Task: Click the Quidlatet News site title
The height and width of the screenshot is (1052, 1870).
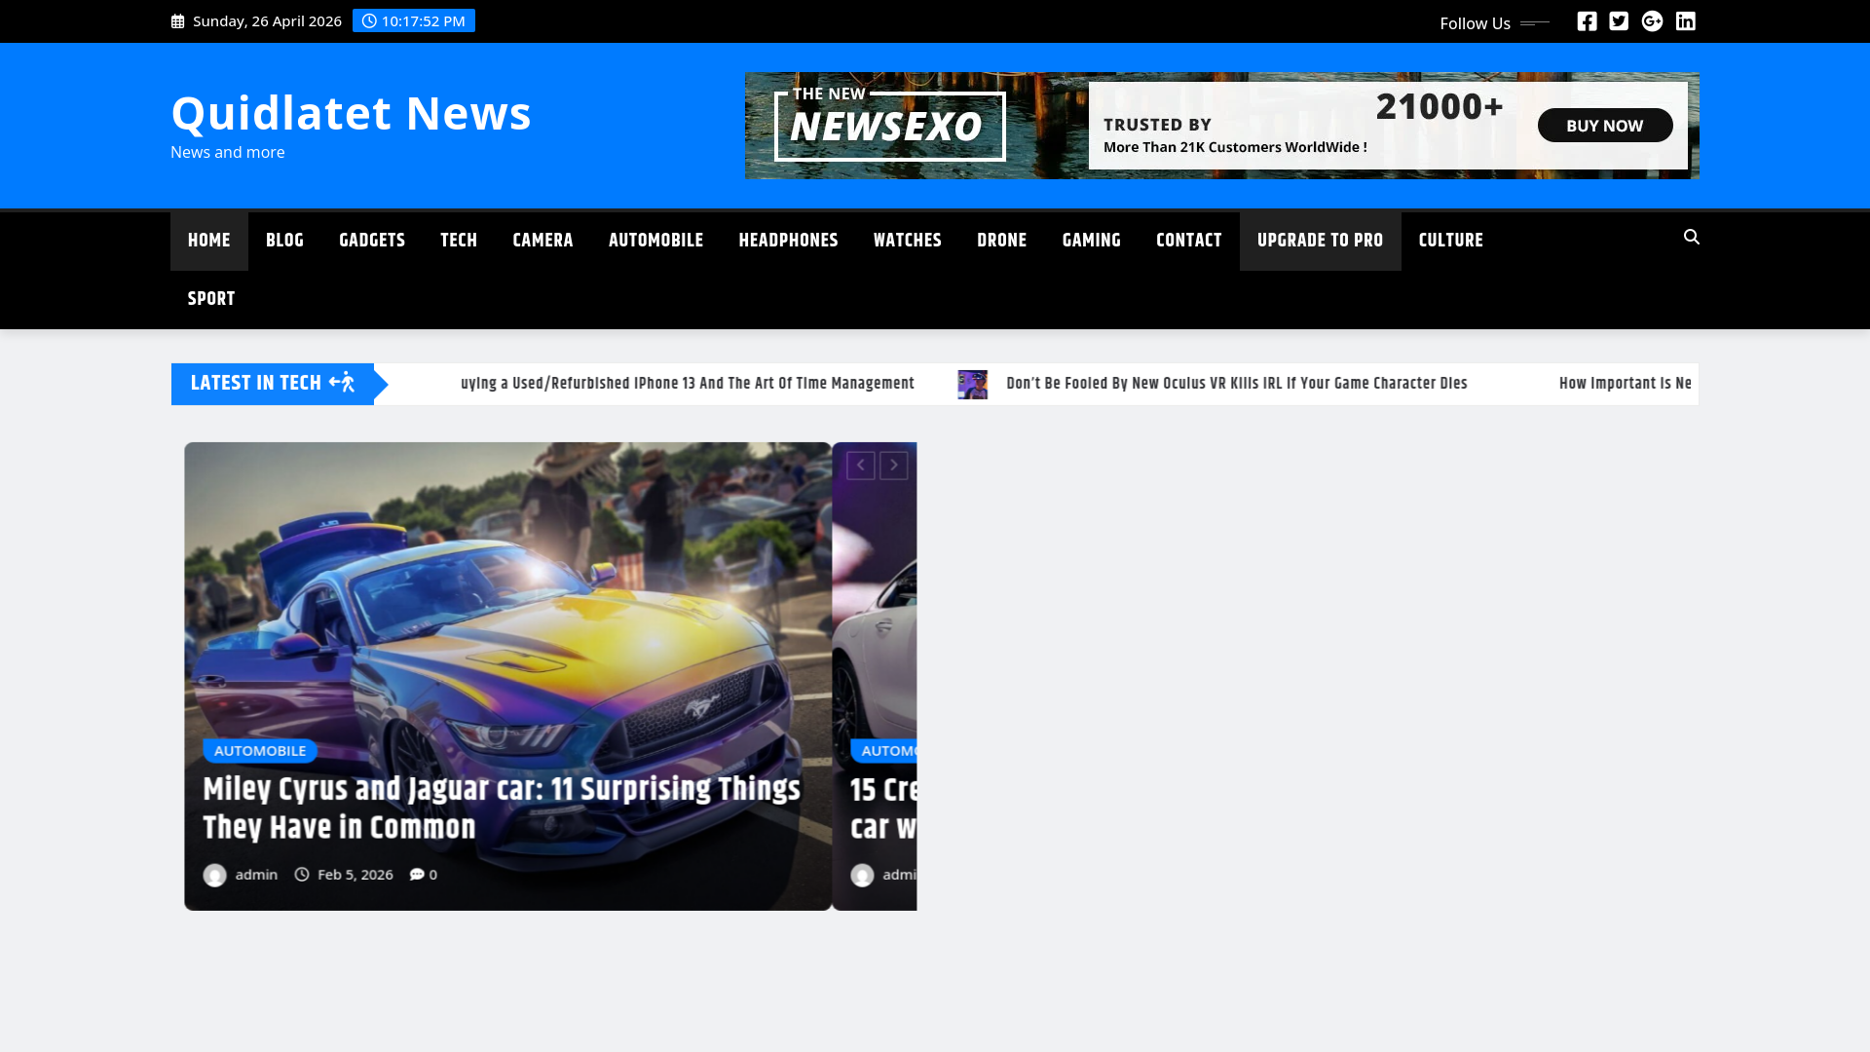Action: pos(351,113)
